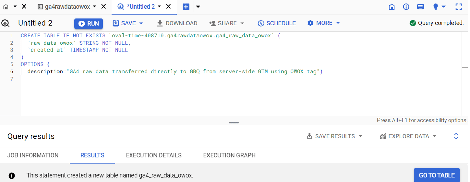
Task: Click the description string on line 6
Action: (x=193, y=71)
